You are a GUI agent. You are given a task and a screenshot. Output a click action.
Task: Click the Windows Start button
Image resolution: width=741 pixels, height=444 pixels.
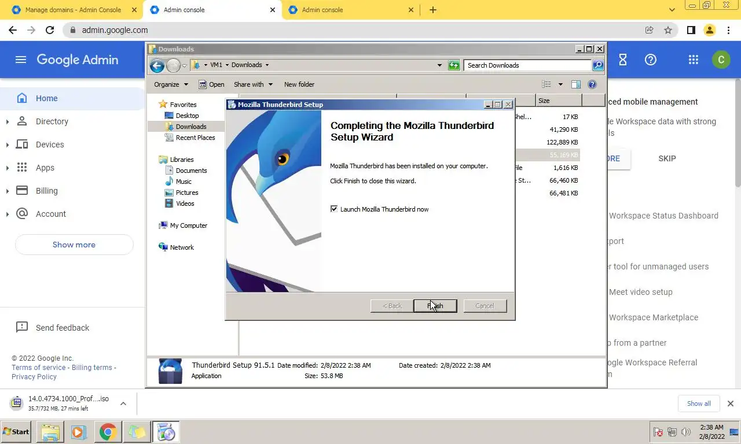coord(16,432)
